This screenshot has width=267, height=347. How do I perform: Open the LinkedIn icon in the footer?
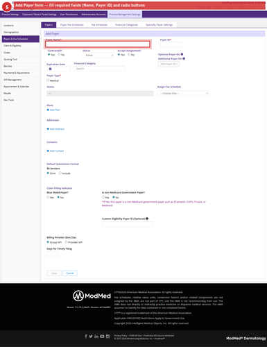coord(96,336)
